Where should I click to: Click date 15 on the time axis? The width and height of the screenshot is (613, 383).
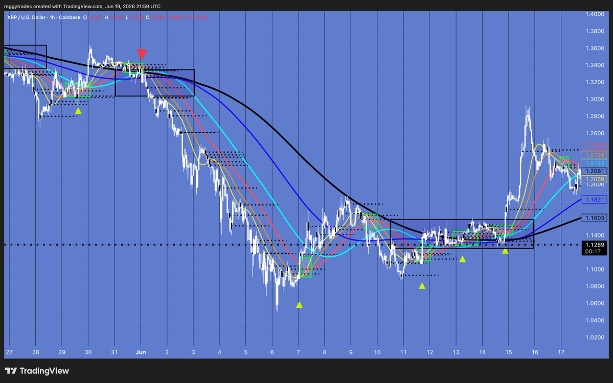tap(509, 352)
